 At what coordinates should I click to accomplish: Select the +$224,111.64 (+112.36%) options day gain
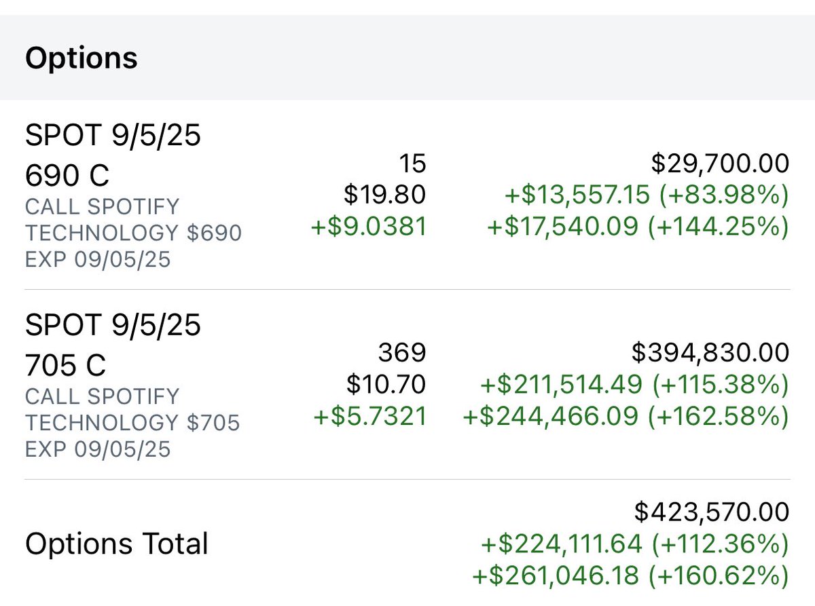635,544
